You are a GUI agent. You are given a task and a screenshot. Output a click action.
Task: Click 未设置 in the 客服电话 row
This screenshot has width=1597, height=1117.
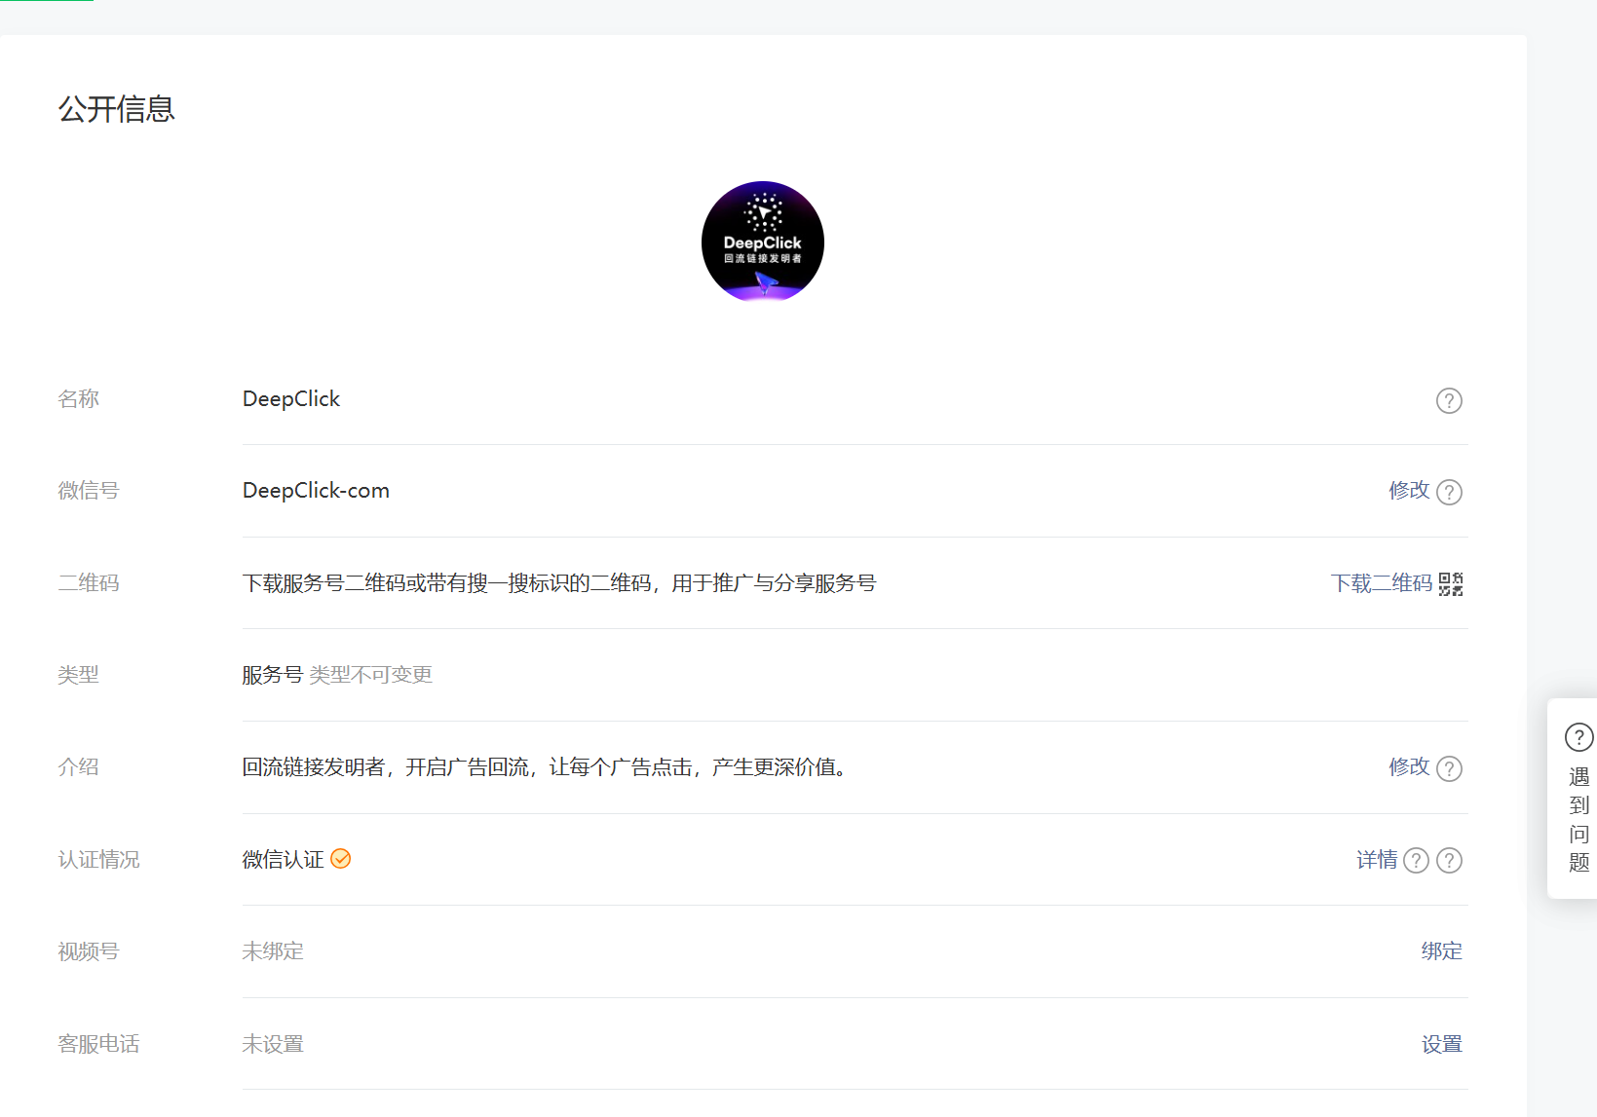(x=273, y=1045)
